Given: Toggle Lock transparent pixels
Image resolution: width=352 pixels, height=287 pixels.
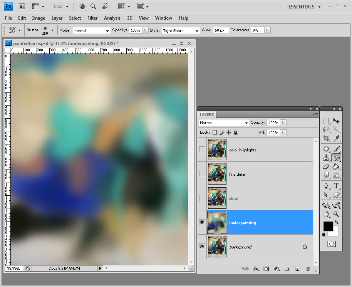Looking at the screenshot, I should coord(215,133).
